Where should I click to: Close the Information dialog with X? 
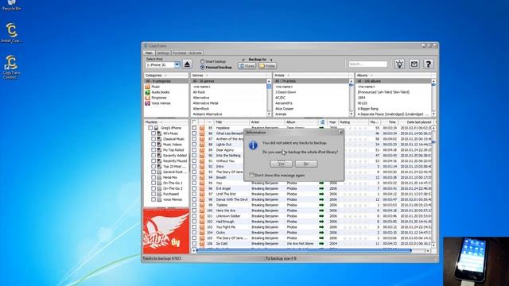340,133
